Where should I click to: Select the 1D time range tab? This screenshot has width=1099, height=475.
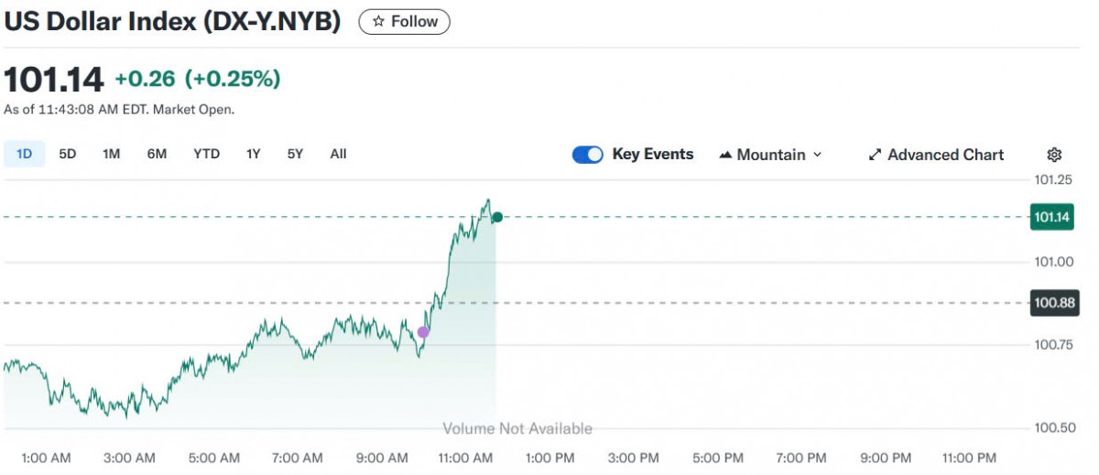(x=24, y=154)
